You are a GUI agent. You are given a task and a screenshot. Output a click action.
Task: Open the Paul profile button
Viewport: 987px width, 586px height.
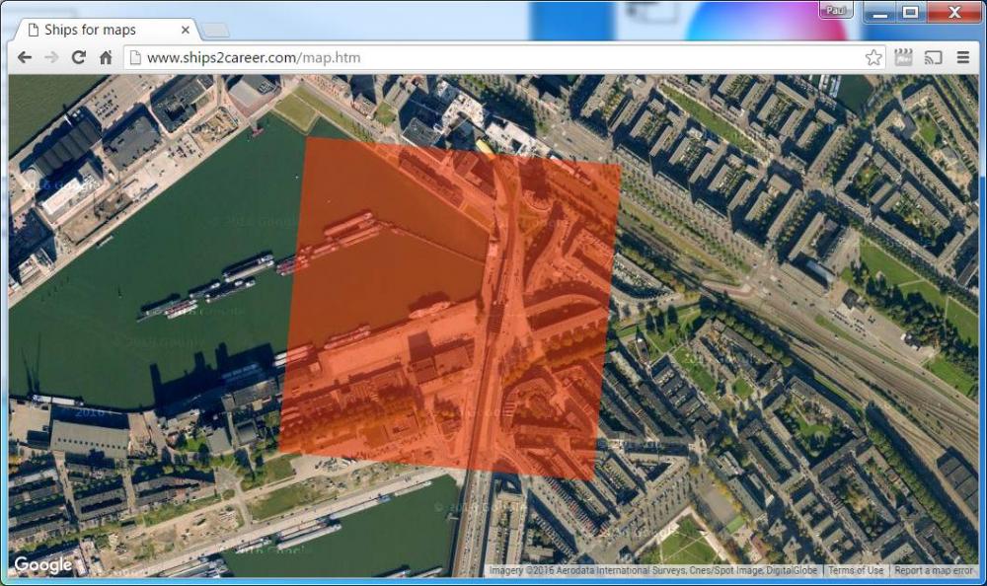pos(835,10)
